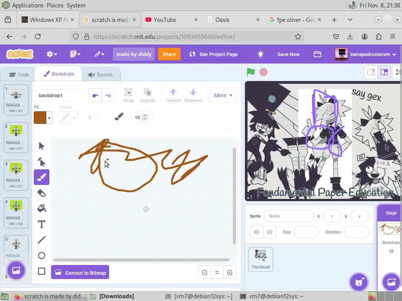Open Choose a Backdrop button under Stage
The image size is (402, 301).
[391, 282]
